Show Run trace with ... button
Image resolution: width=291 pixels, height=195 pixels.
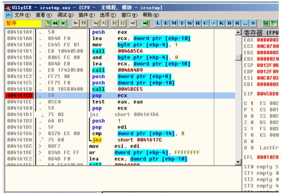[245, 23]
